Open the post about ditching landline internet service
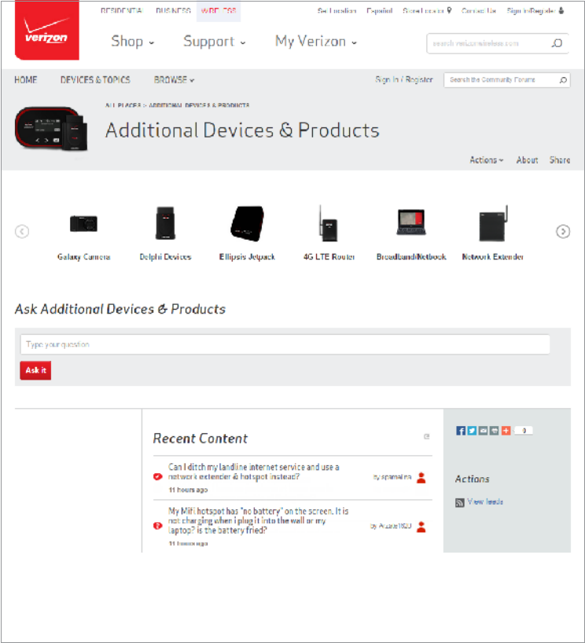The height and width of the screenshot is (643, 585). (253, 472)
